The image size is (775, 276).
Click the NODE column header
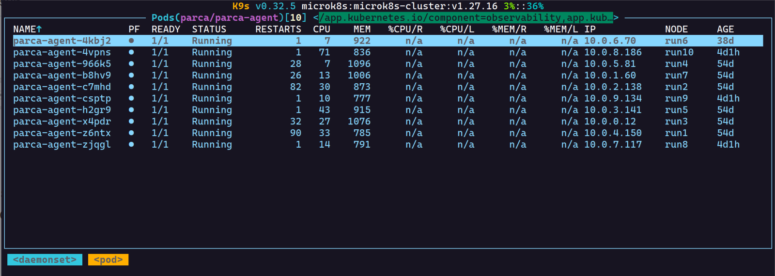point(676,29)
